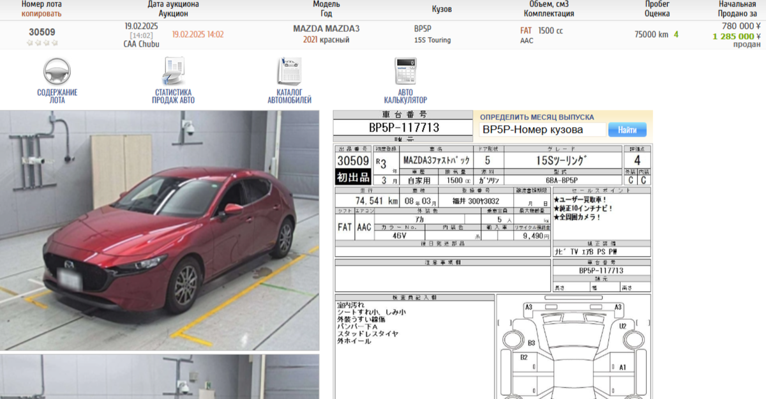
Task: Open the Авто калькулятор icon
Action: point(405,71)
